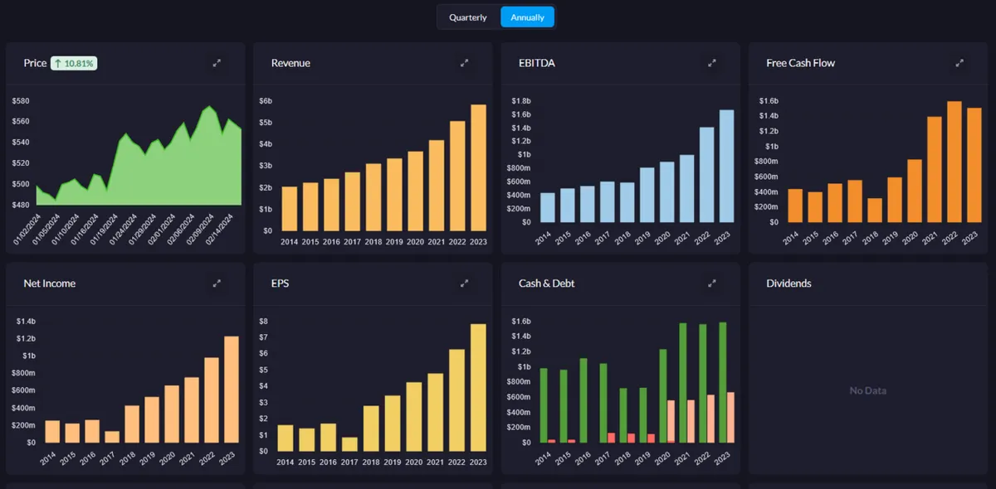Click the pink 2023 debt bar

pos(730,418)
